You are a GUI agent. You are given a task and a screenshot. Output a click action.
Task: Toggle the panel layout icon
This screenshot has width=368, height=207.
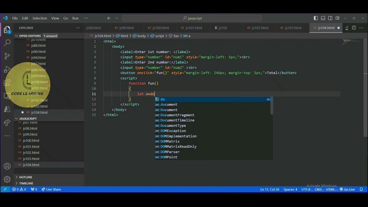pos(323,18)
